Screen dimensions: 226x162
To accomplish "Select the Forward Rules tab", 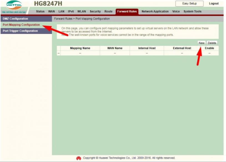I will [127, 11].
